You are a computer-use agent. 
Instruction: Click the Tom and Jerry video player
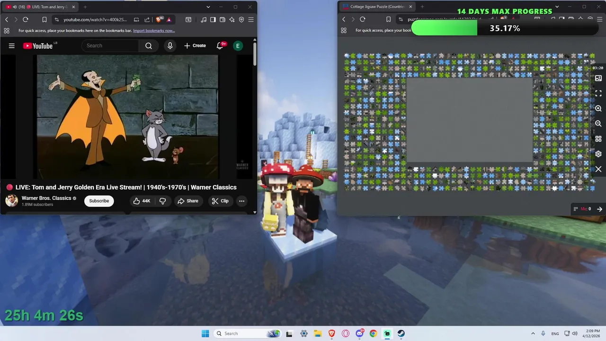128,117
